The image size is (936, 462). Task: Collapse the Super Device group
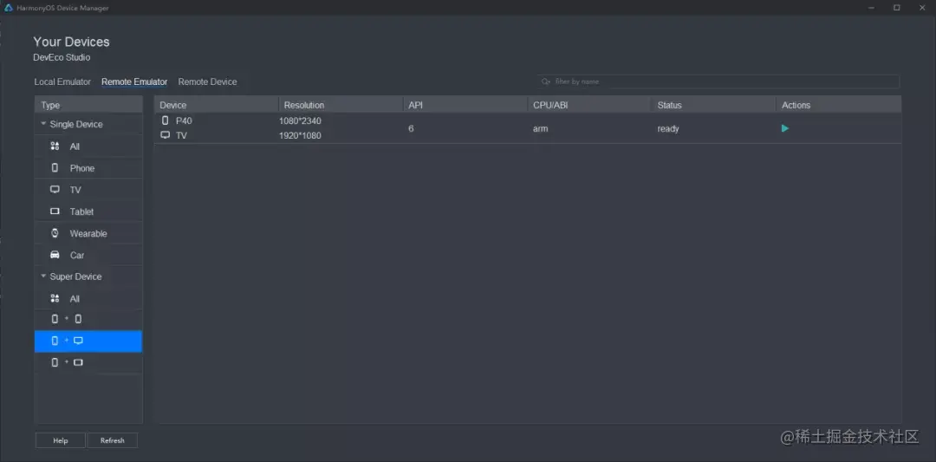point(43,277)
